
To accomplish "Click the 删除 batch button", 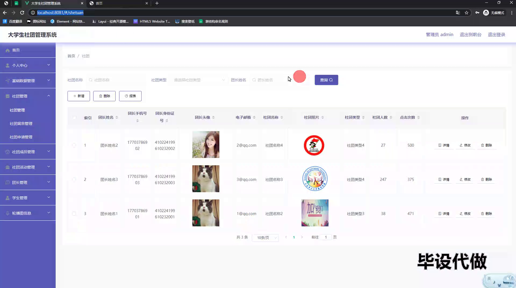I will (x=104, y=96).
